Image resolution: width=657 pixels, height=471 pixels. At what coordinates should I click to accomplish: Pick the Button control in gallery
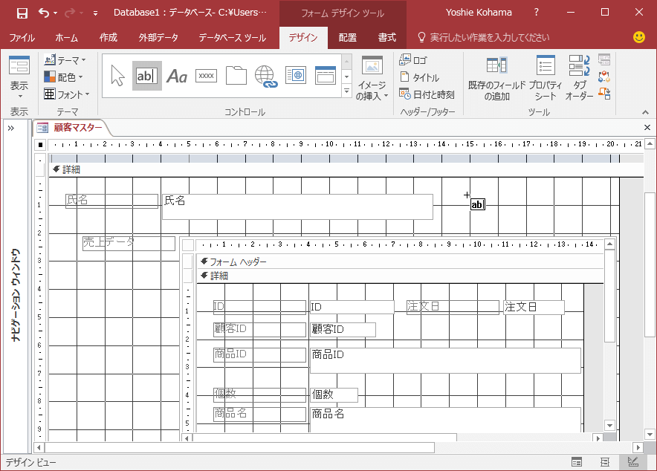point(206,76)
